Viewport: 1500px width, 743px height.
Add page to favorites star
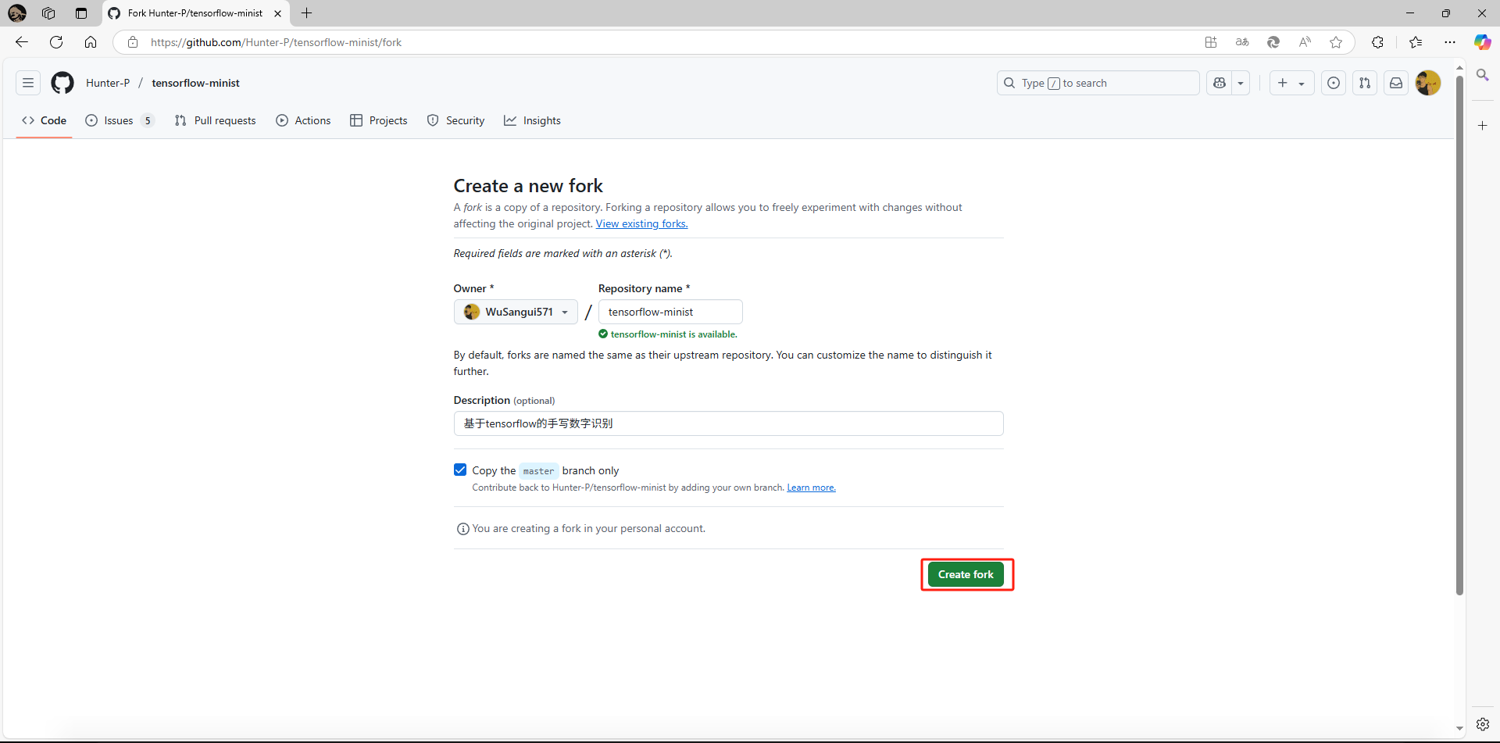point(1336,42)
